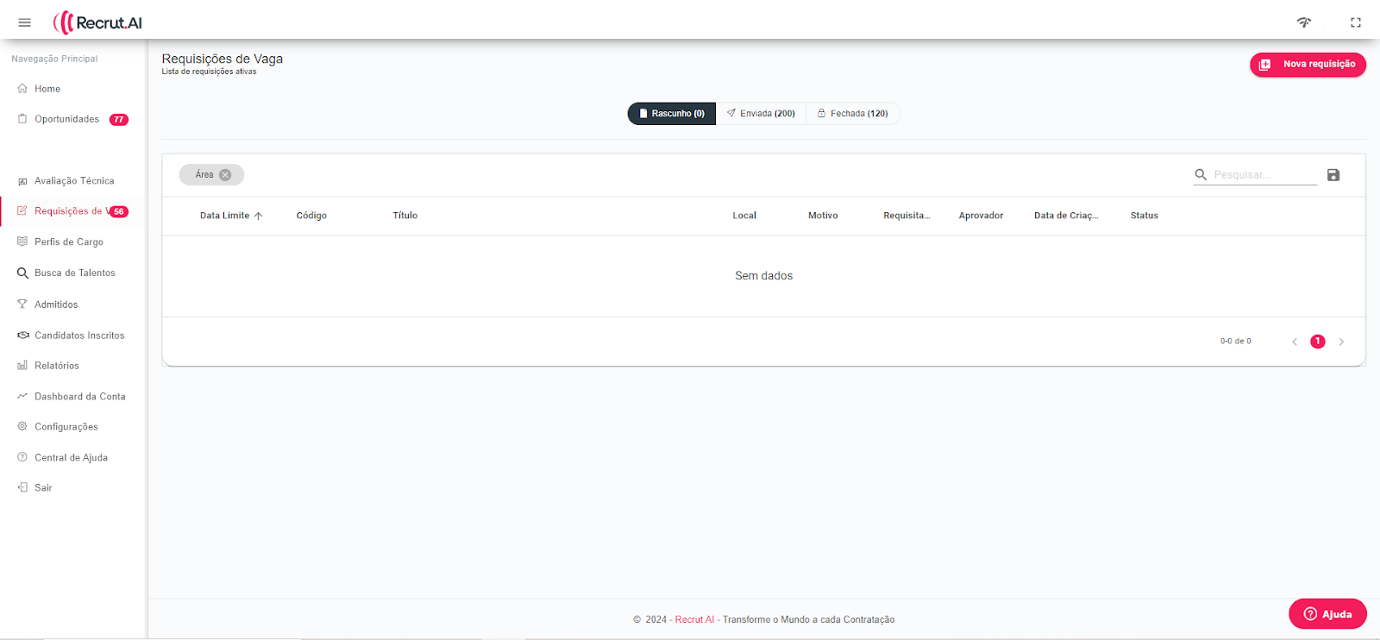Screen dimensions: 1380x640
Task: Focus the Pesquisar search field
Action: pyautogui.click(x=1264, y=175)
